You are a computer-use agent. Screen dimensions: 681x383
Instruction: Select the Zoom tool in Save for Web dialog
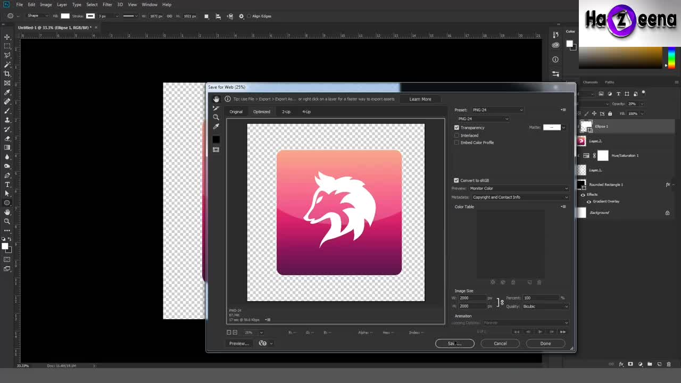pos(216,117)
